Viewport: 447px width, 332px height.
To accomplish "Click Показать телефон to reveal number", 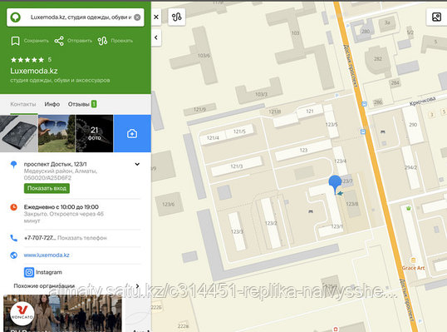I will [x=81, y=238].
